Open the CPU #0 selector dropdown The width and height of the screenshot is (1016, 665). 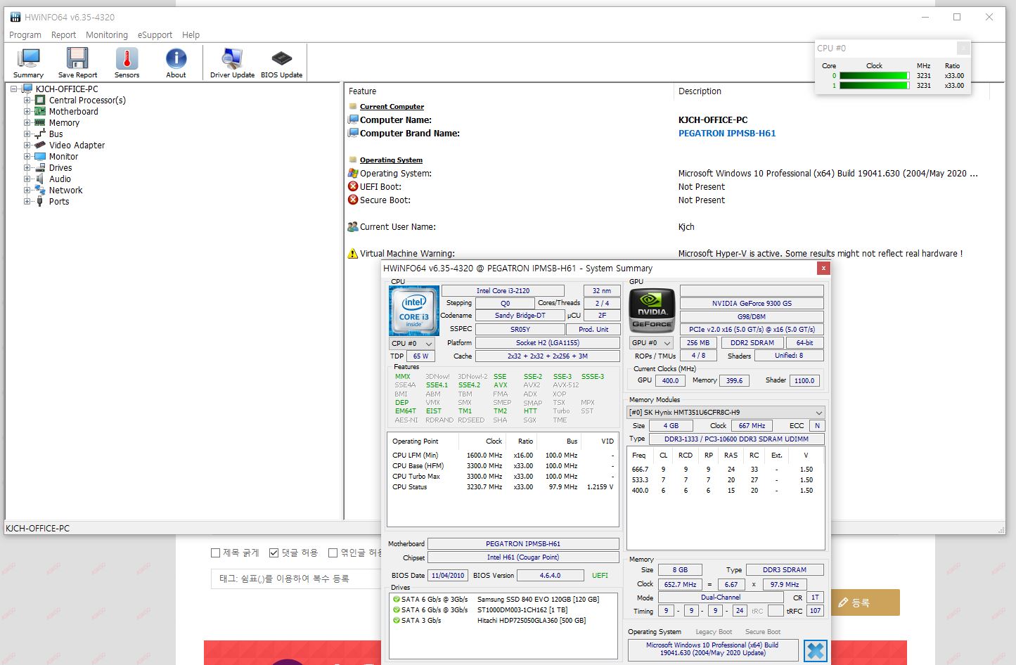coord(412,343)
